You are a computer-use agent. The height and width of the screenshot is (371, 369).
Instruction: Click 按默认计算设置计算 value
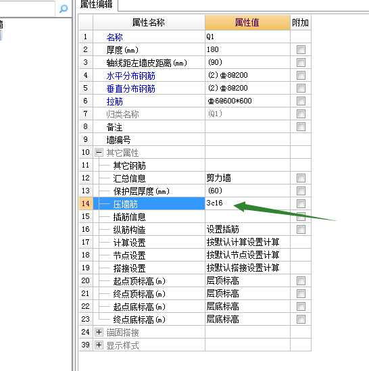(x=247, y=242)
